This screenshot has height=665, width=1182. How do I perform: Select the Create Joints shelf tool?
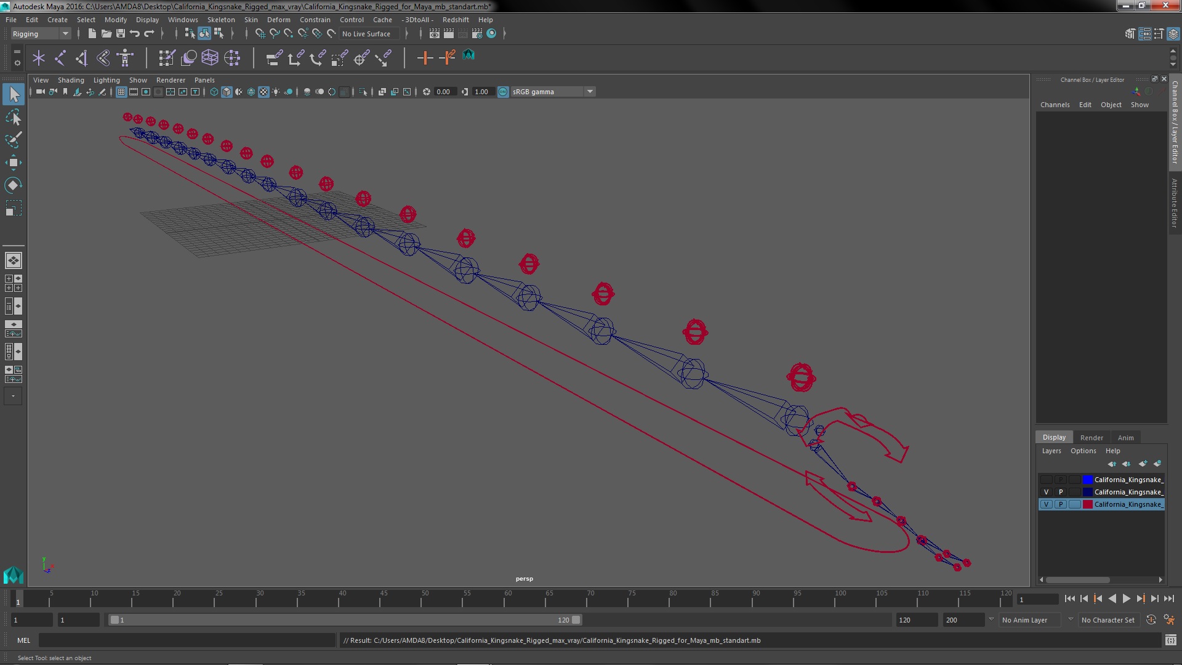60,58
